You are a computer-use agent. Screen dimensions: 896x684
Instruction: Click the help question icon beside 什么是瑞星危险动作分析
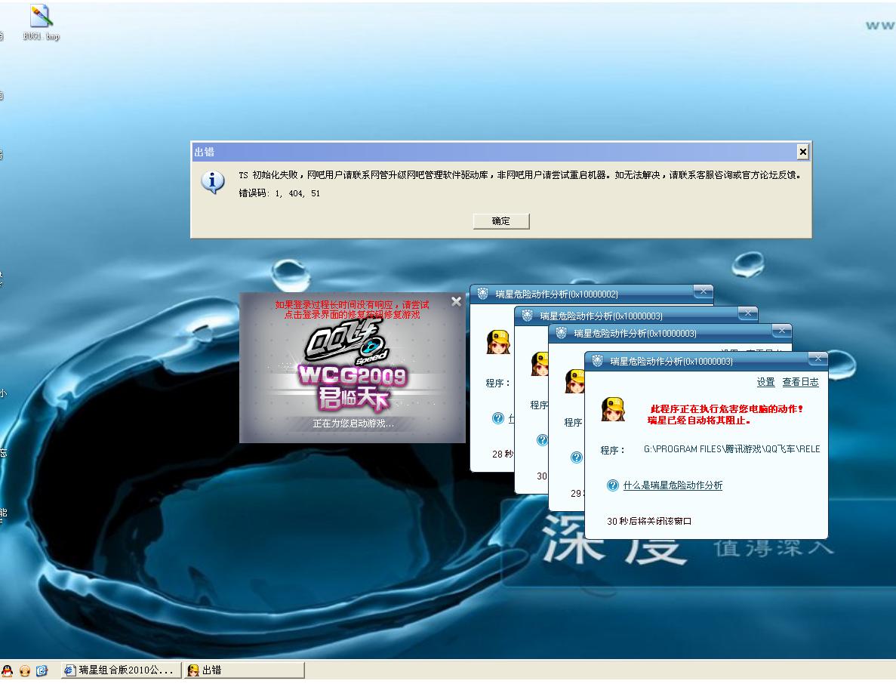(x=613, y=485)
